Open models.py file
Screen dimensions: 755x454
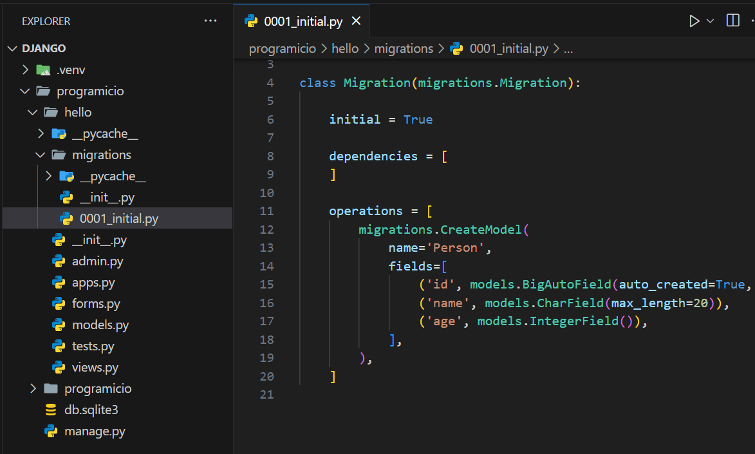point(100,325)
